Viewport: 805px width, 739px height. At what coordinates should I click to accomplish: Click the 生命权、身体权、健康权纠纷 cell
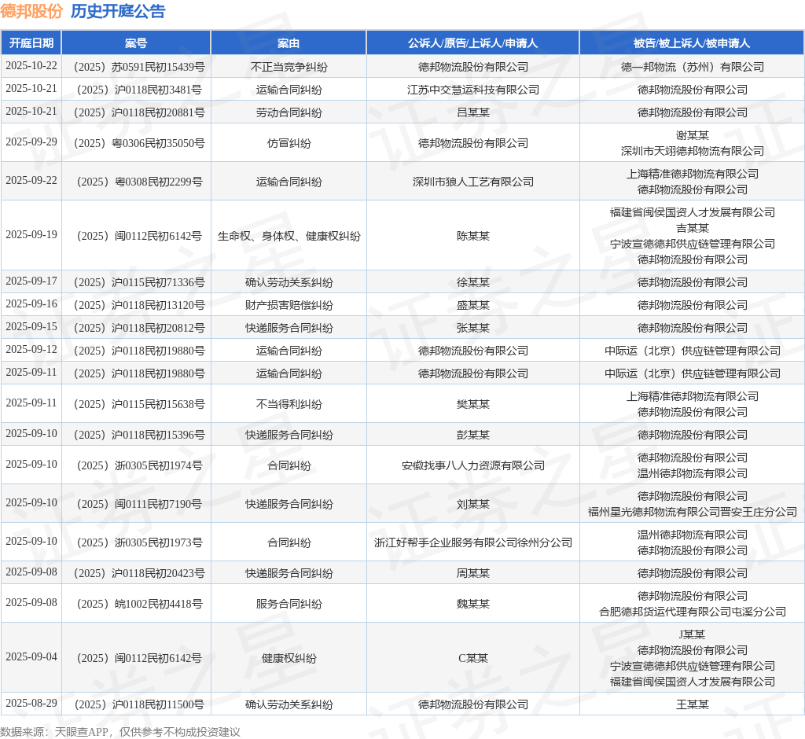pos(289,236)
